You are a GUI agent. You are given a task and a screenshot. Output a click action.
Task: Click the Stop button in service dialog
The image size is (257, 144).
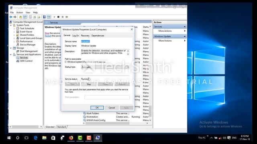[89, 84]
